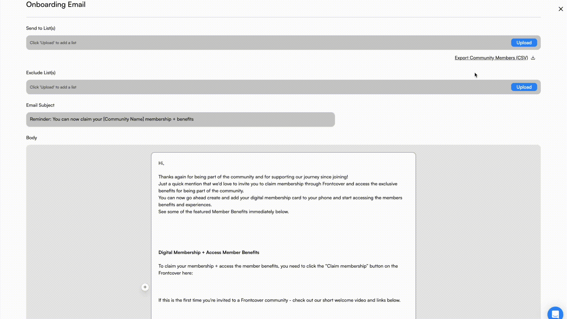Viewport: 567px width, 319px height.
Task: Focus the Email Subject text field
Action: (x=180, y=119)
